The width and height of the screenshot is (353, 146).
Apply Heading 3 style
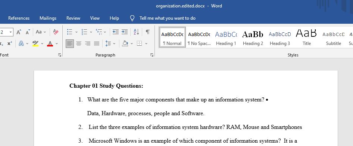click(x=280, y=38)
